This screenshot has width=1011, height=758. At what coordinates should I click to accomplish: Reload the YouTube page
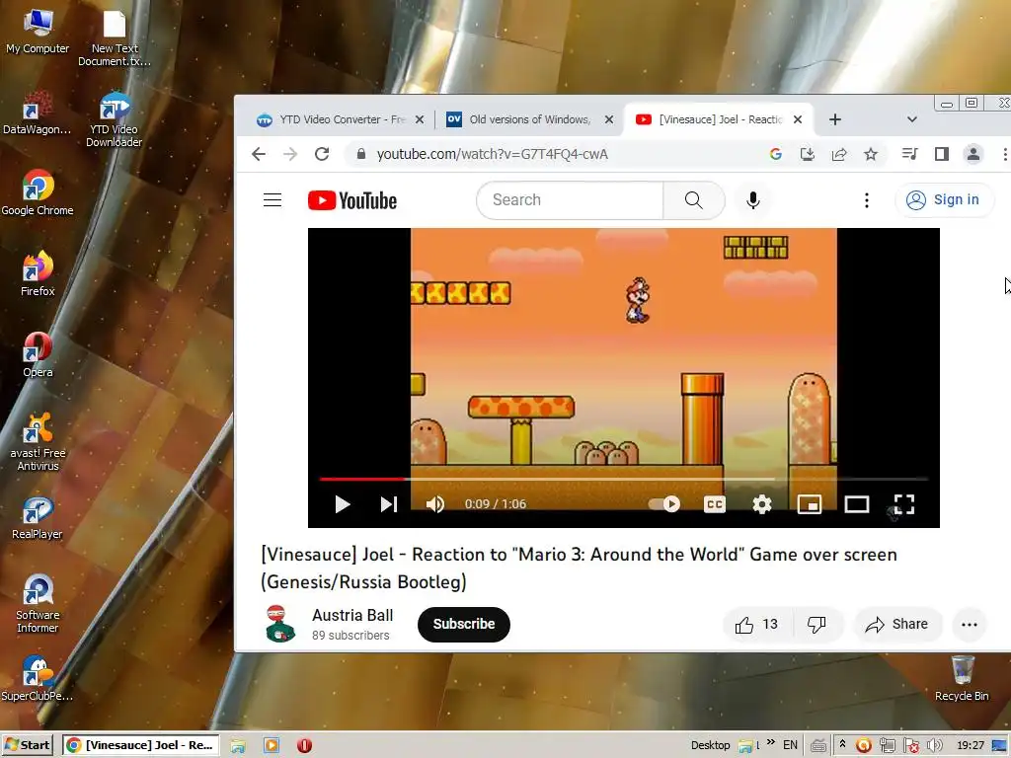pos(322,154)
